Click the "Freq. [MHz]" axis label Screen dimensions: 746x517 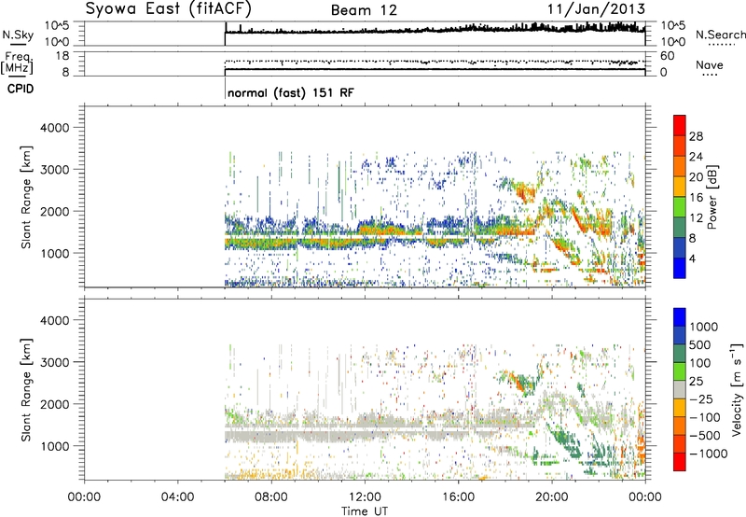click(17, 63)
